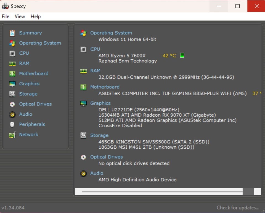Click the version number v1.34.084

pos(13,208)
